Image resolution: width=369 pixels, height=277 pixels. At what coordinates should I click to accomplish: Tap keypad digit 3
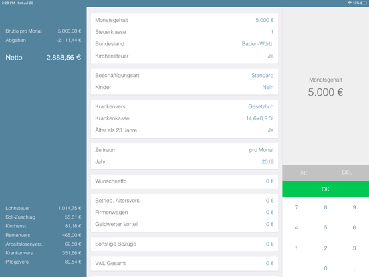354,248
